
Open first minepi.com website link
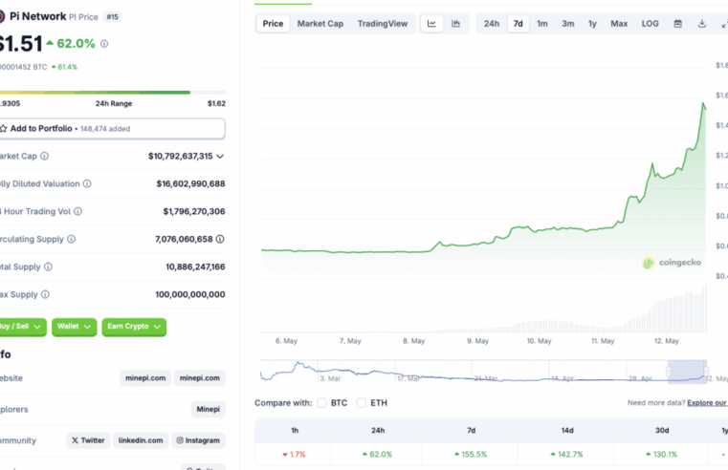tap(145, 378)
